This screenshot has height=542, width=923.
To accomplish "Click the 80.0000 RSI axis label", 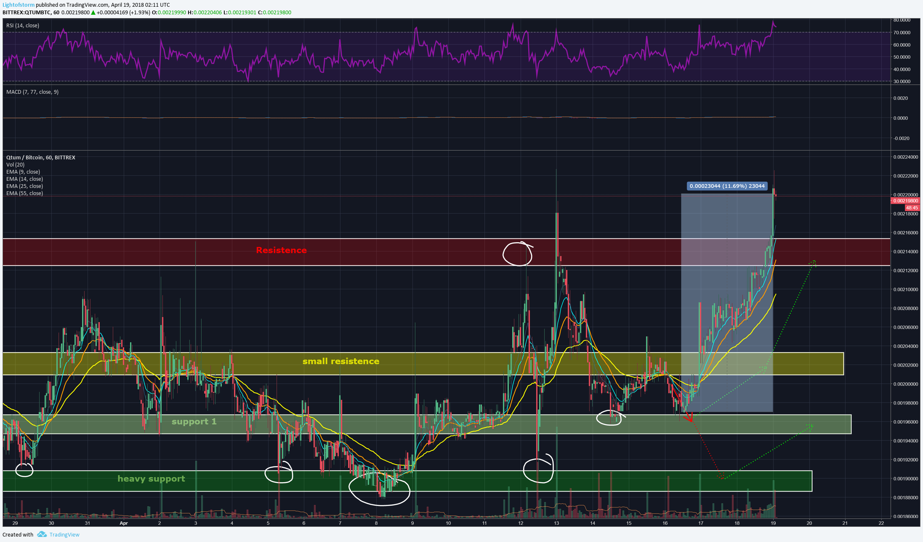I will [x=902, y=20].
